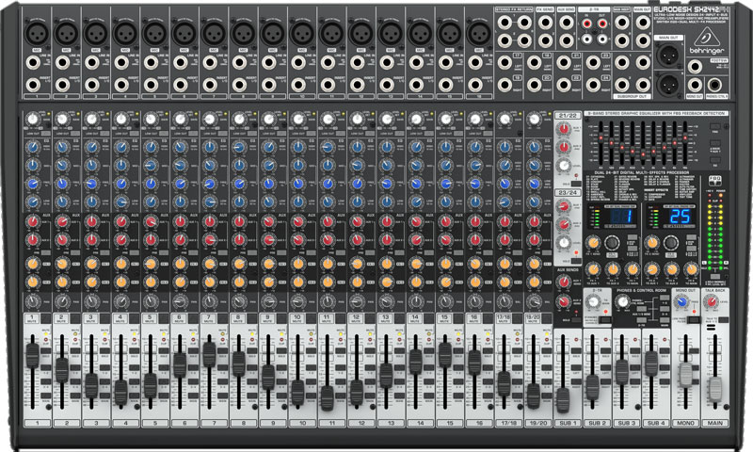The image size is (753, 452).
Task: Click the FX display showing 01
Action: (619, 218)
